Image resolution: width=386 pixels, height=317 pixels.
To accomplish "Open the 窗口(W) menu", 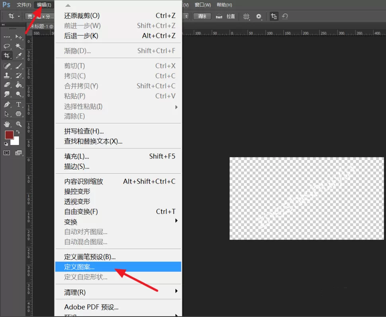I will coord(203,5).
